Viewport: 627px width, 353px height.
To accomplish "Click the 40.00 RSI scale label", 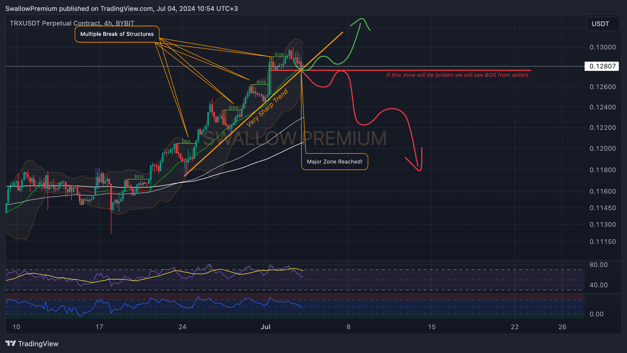I will tap(598, 285).
